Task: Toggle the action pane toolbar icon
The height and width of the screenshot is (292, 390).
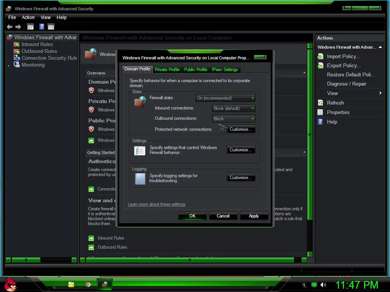Action: click(51, 27)
